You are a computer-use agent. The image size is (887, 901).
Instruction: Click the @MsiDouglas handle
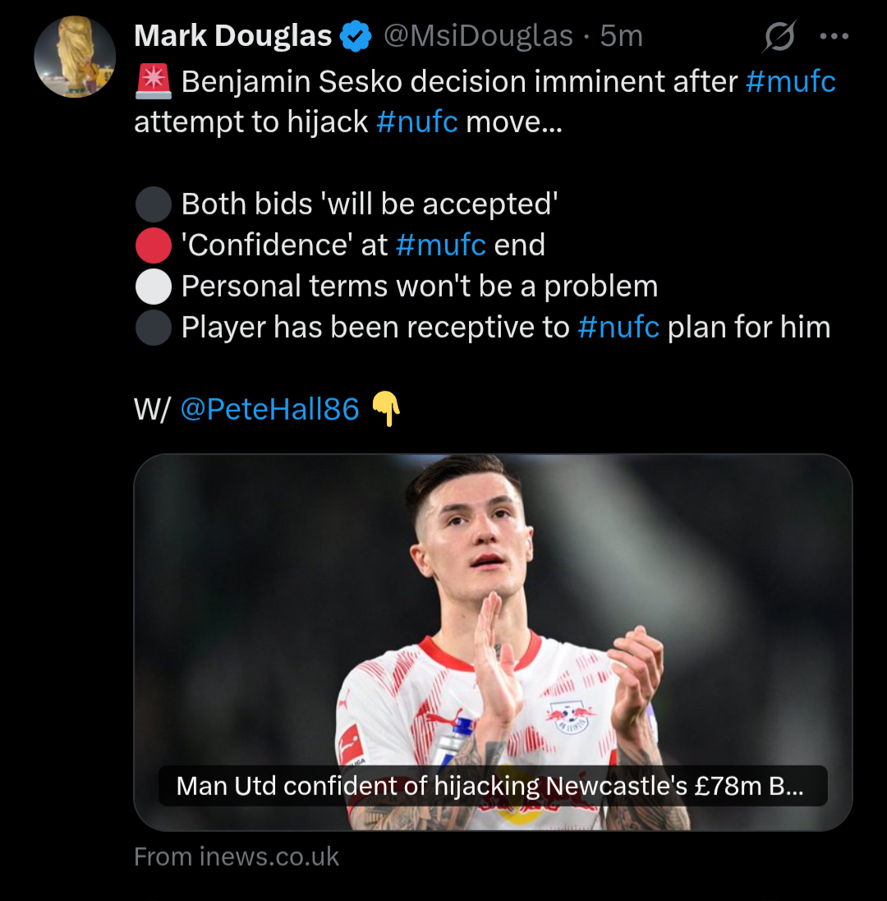(x=479, y=36)
